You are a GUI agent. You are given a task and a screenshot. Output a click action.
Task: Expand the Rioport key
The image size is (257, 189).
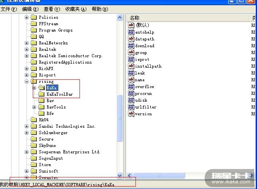coord(26,75)
